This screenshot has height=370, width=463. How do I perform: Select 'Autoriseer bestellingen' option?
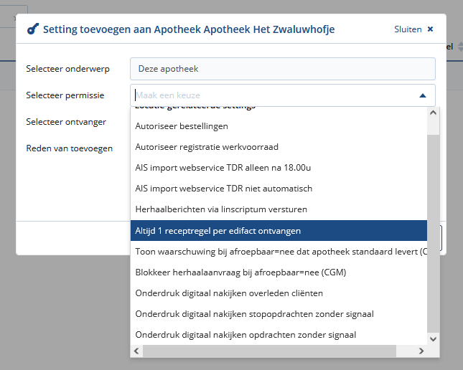click(182, 126)
